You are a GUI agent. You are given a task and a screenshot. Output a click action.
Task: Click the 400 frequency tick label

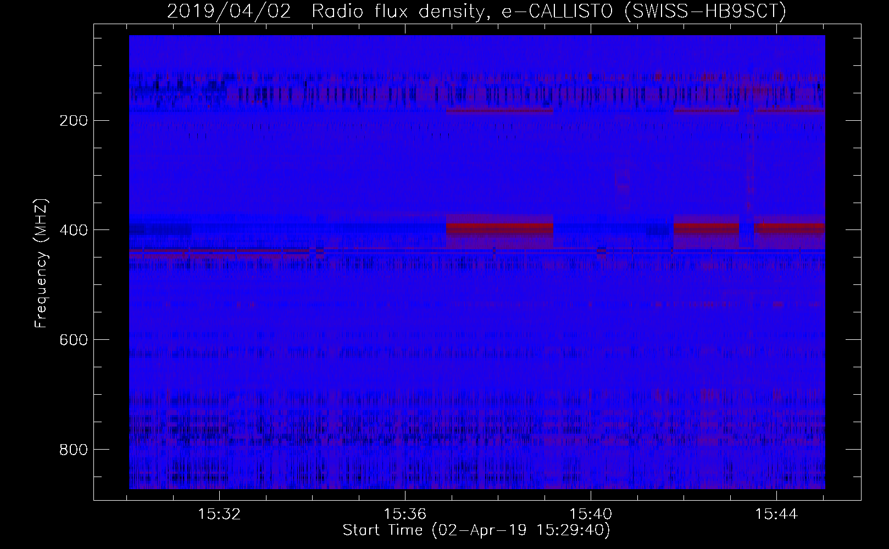[x=73, y=230]
